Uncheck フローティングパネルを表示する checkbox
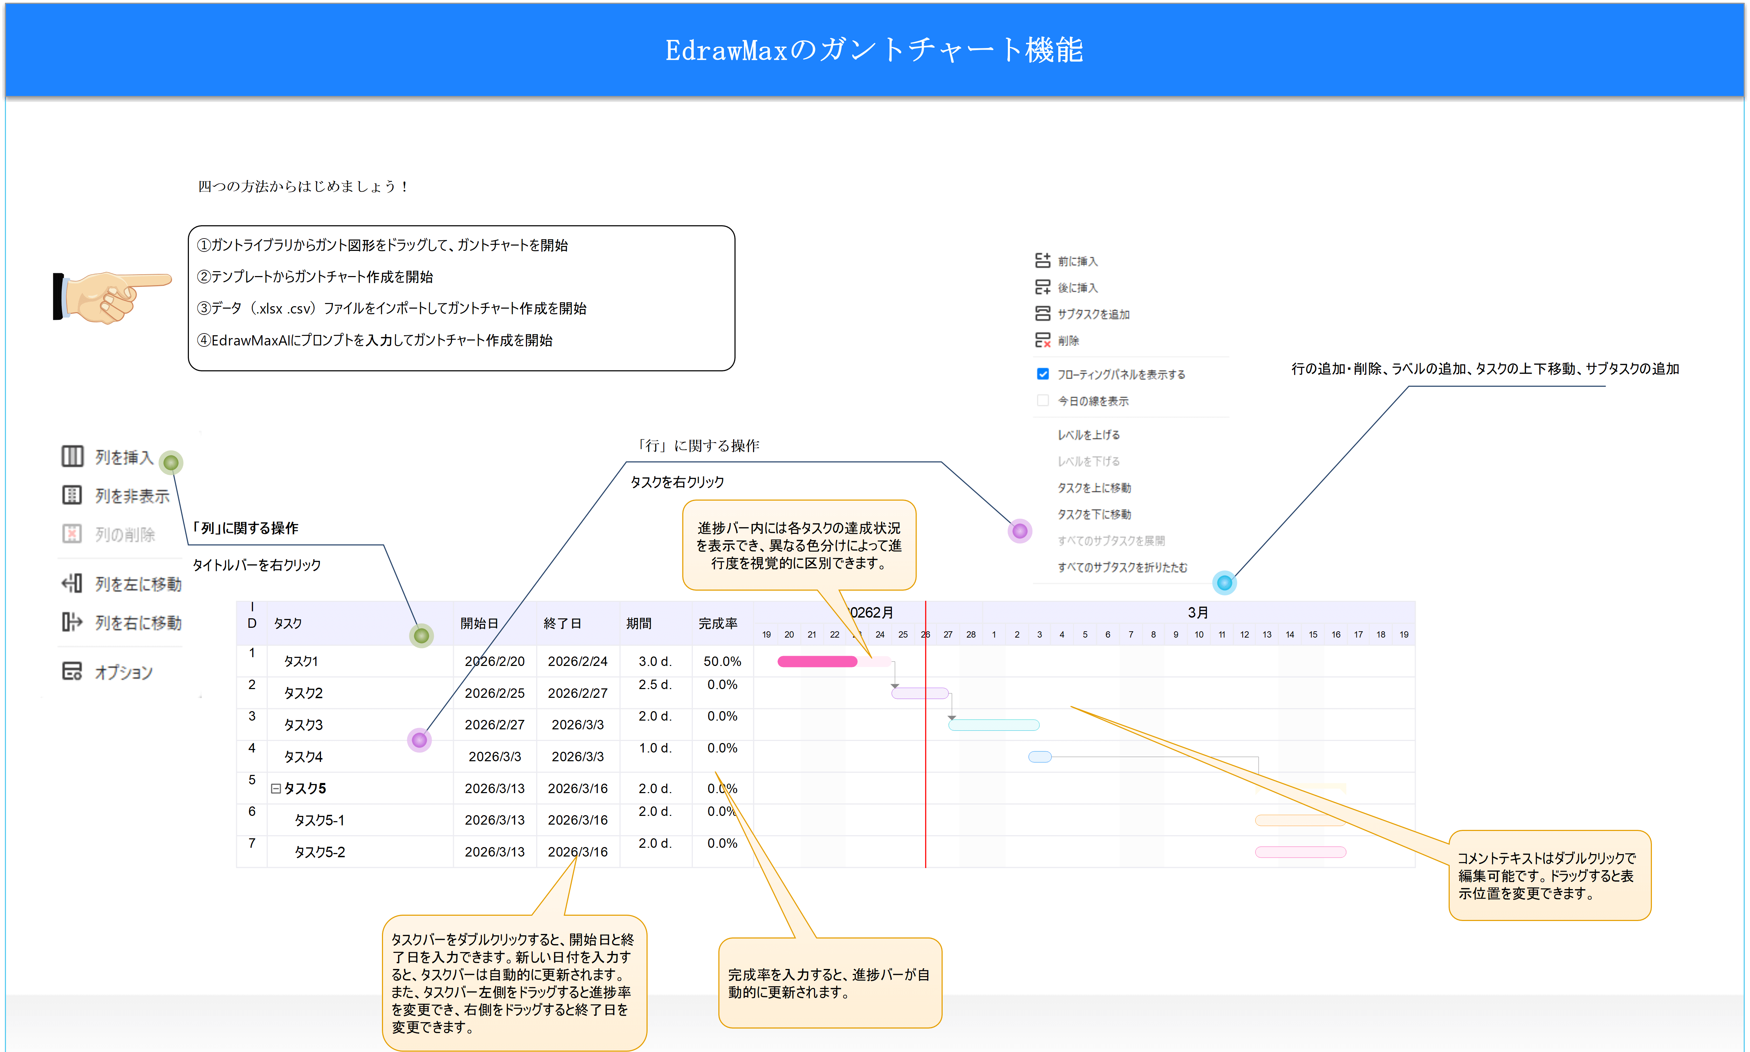This screenshot has width=1750, height=1052. pyautogui.click(x=1043, y=373)
